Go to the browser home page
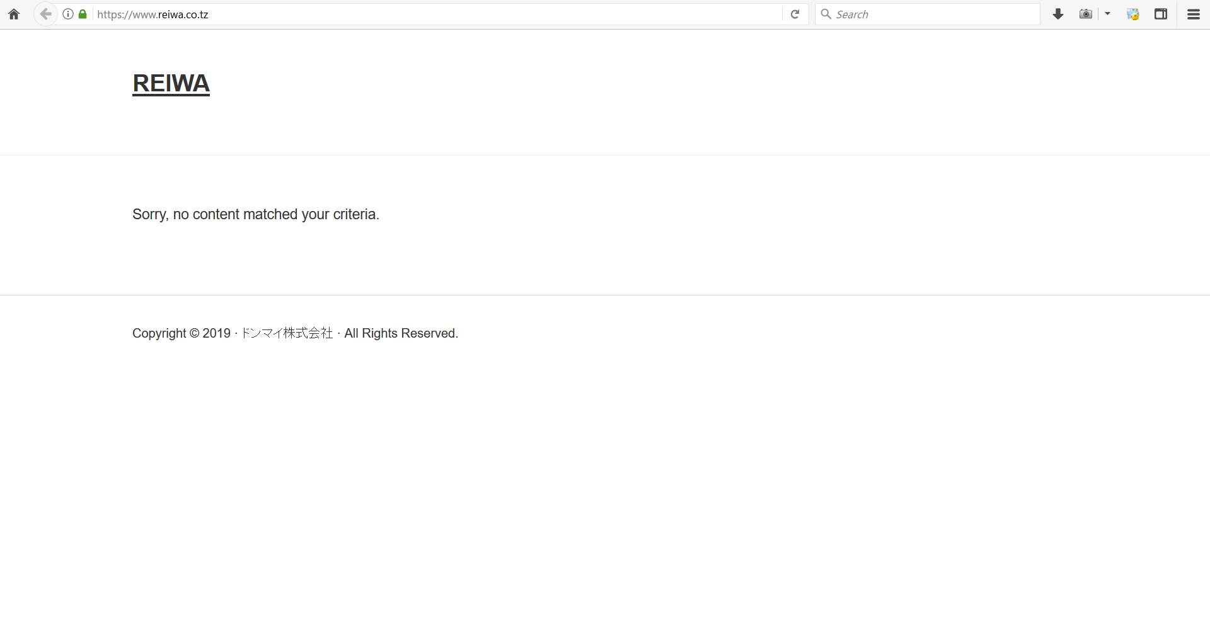This screenshot has height=623, width=1210. click(x=14, y=14)
